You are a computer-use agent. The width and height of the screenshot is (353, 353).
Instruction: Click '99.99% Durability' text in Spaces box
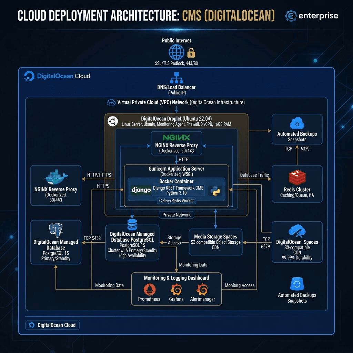tap(297, 258)
